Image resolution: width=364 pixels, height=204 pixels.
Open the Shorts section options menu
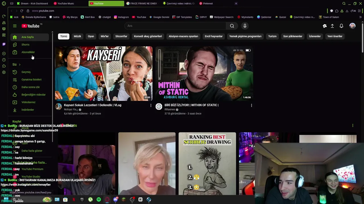tap(353, 126)
